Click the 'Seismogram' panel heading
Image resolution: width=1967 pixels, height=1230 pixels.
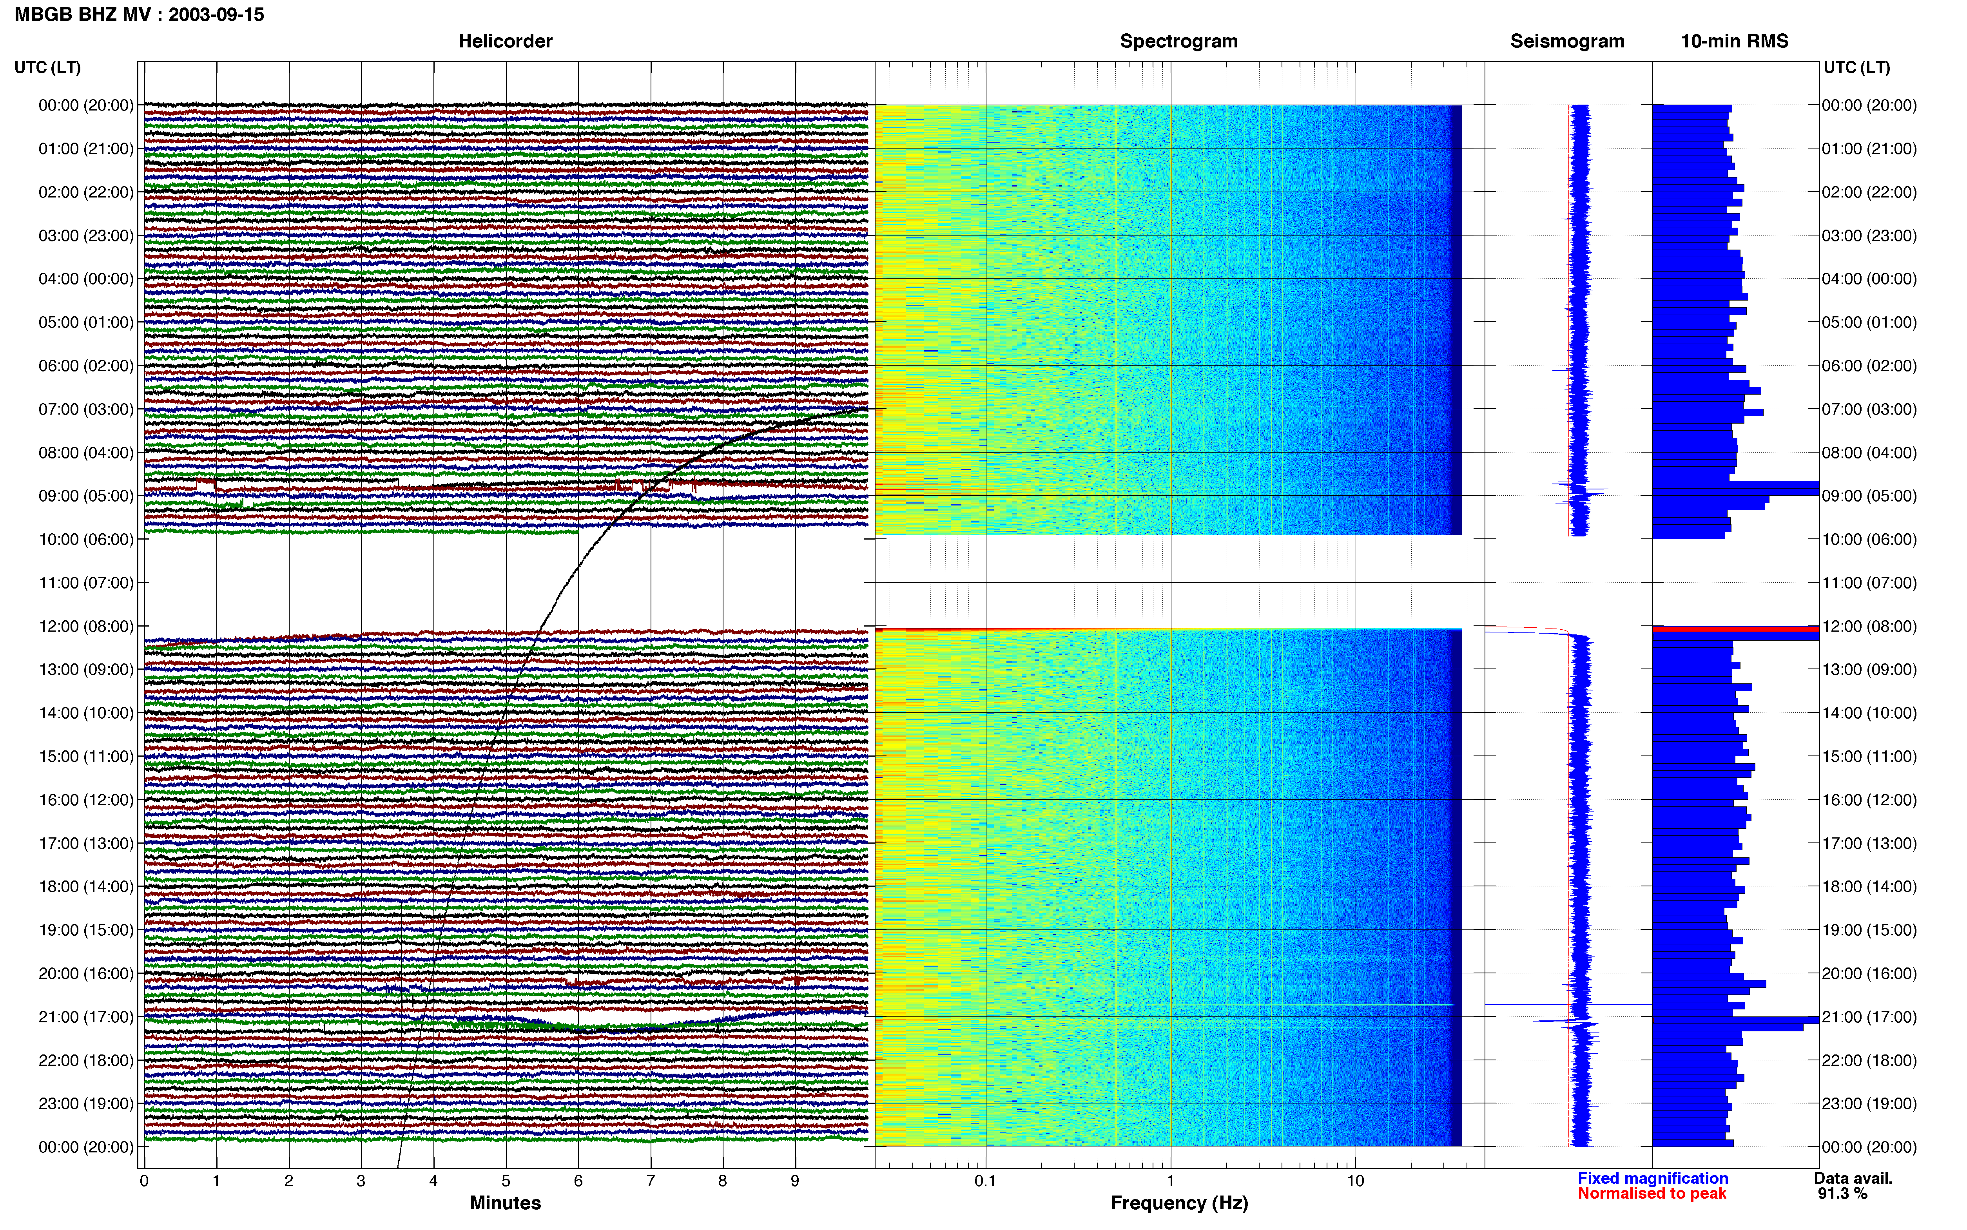coord(1567,42)
